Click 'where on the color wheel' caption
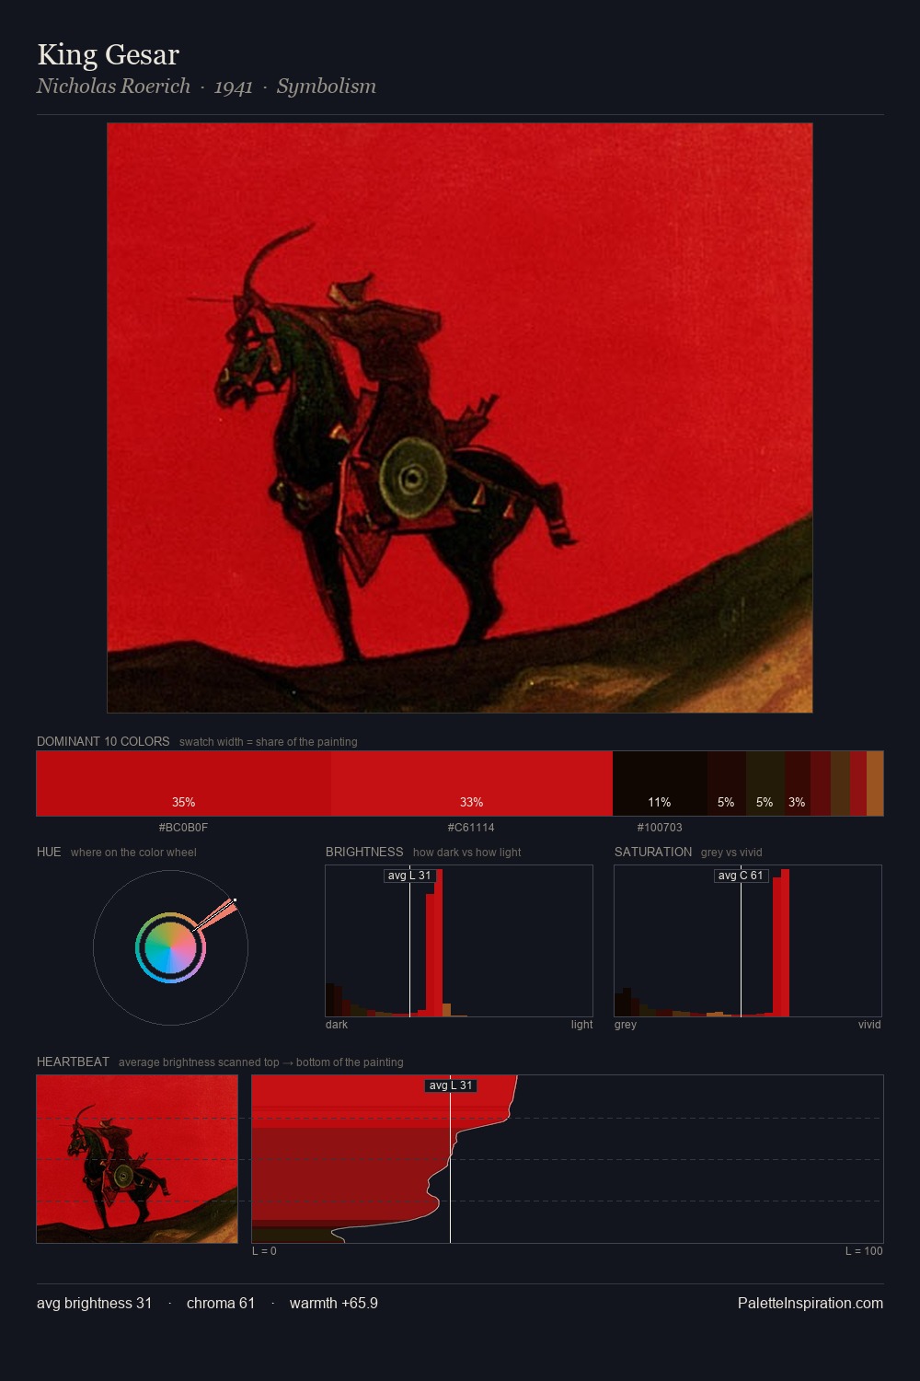The image size is (920, 1381). [x=133, y=853]
